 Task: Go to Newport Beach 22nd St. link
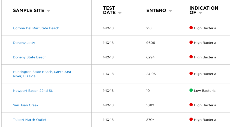pyautogui.click(x=33, y=91)
